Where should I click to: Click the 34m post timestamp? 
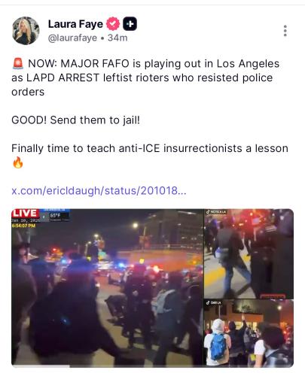(117, 38)
